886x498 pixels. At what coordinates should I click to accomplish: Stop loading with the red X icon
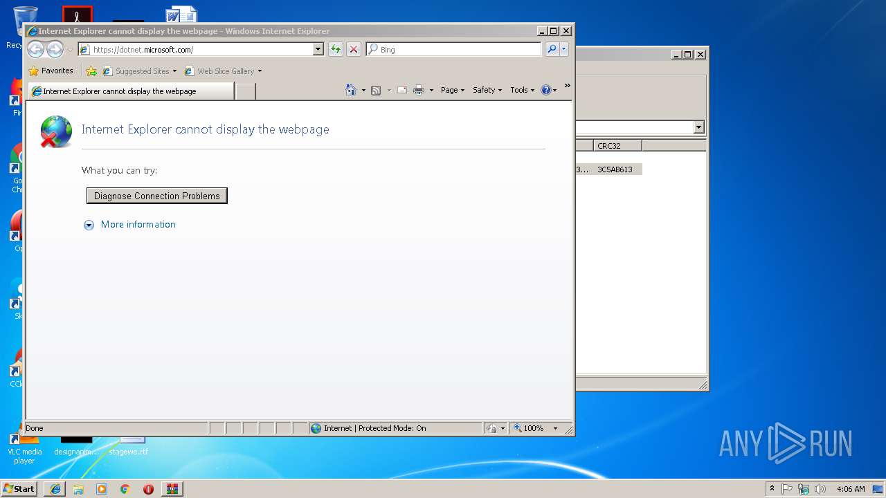click(354, 49)
